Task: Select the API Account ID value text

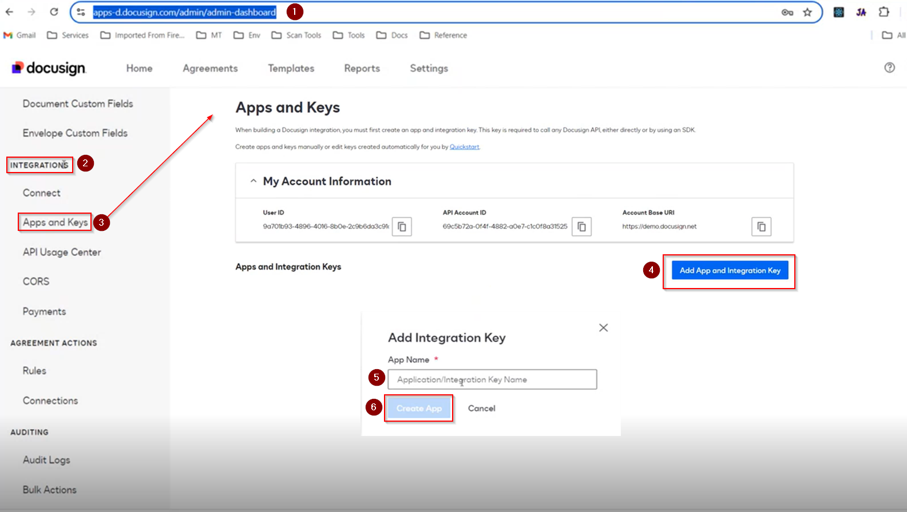Action: (505, 226)
